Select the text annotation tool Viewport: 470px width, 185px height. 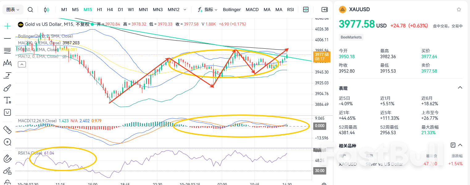[x=7, y=100]
